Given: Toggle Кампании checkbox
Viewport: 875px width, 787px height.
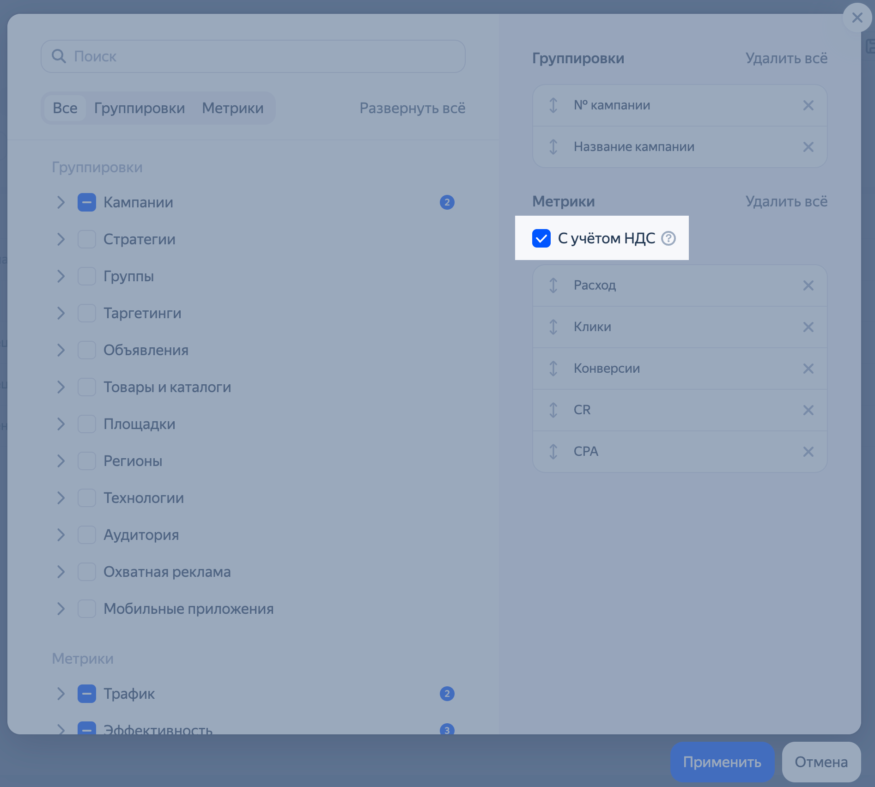Looking at the screenshot, I should (87, 202).
